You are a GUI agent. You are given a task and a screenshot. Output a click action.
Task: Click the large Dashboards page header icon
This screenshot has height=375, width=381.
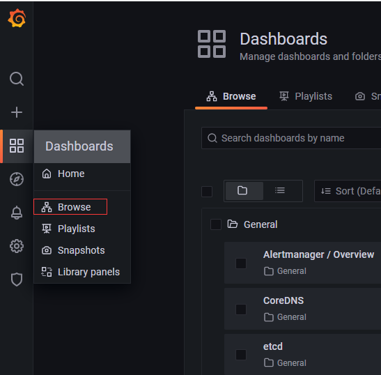point(212,44)
